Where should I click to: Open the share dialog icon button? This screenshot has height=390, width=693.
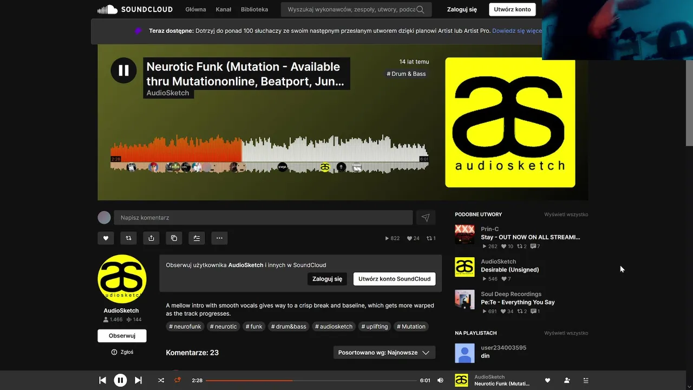pyautogui.click(x=151, y=238)
